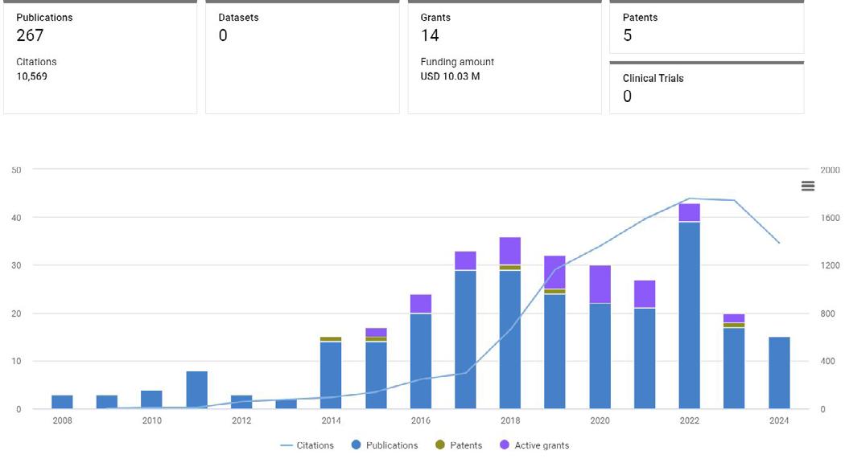Open the Patents summary card
The width and height of the screenshot is (845, 459).
pos(707,27)
